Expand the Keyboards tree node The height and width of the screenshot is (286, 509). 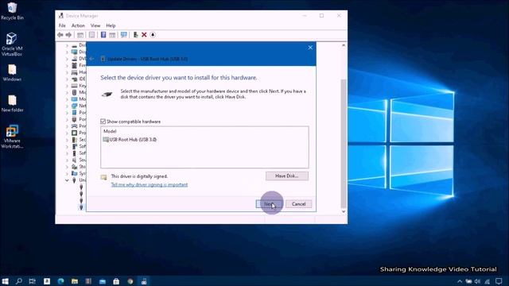coord(67,86)
